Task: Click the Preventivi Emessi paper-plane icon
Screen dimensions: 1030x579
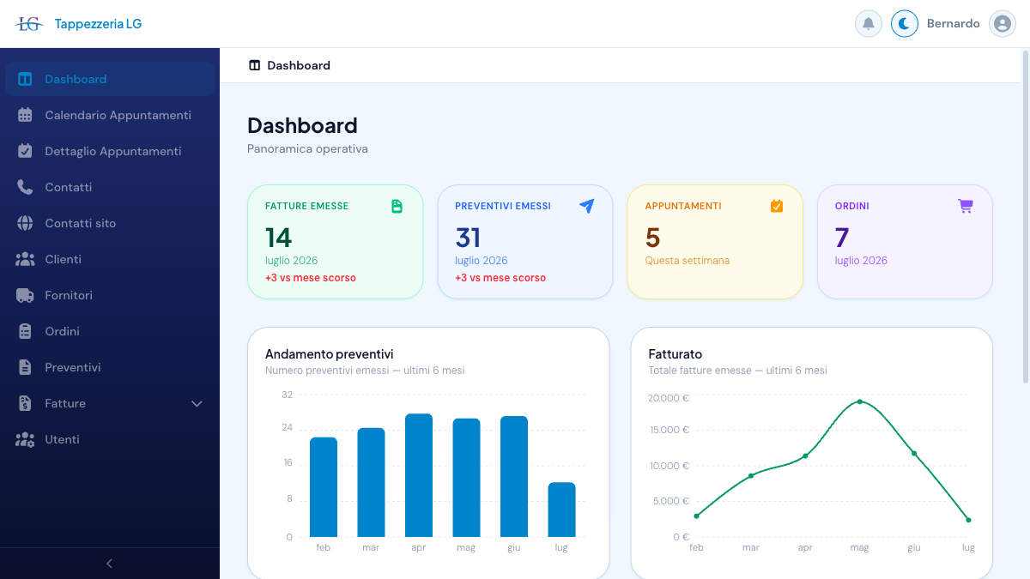Action: click(x=586, y=206)
